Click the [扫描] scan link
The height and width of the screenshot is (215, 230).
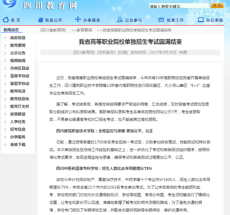point(123,52)
